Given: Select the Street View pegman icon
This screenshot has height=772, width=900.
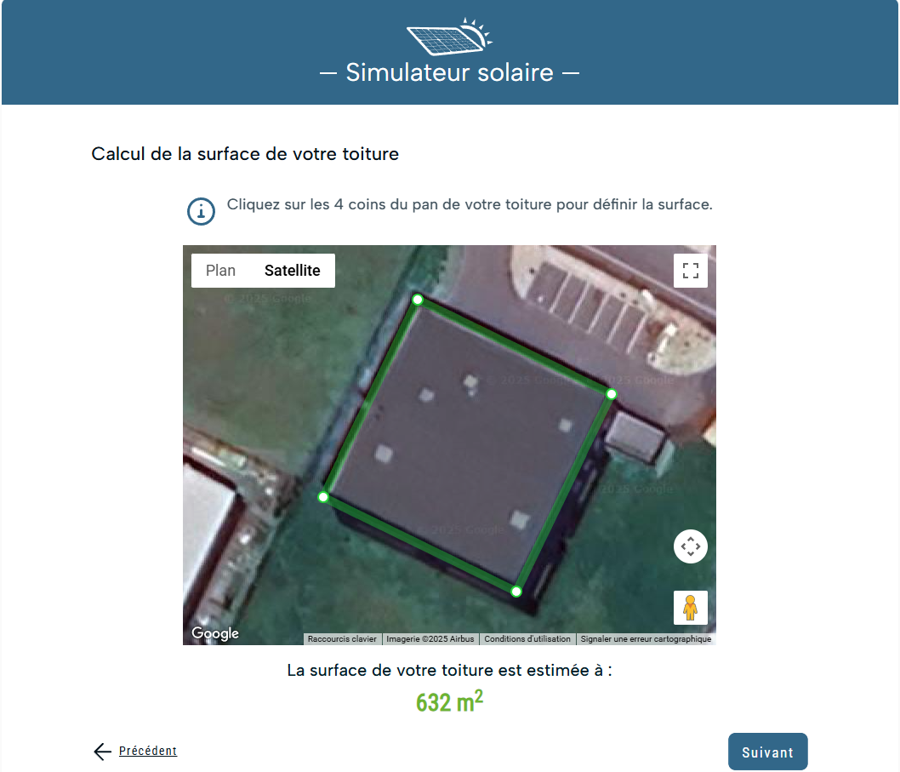Looking at the screenshot, I should (691, 608).
